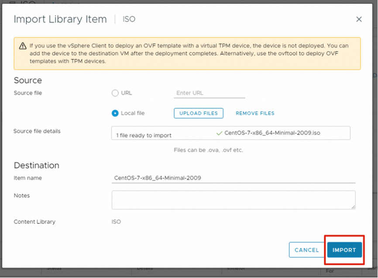
Task: Click inside the Notes text area
Action: pyautogui.click(x=233, y=200)
